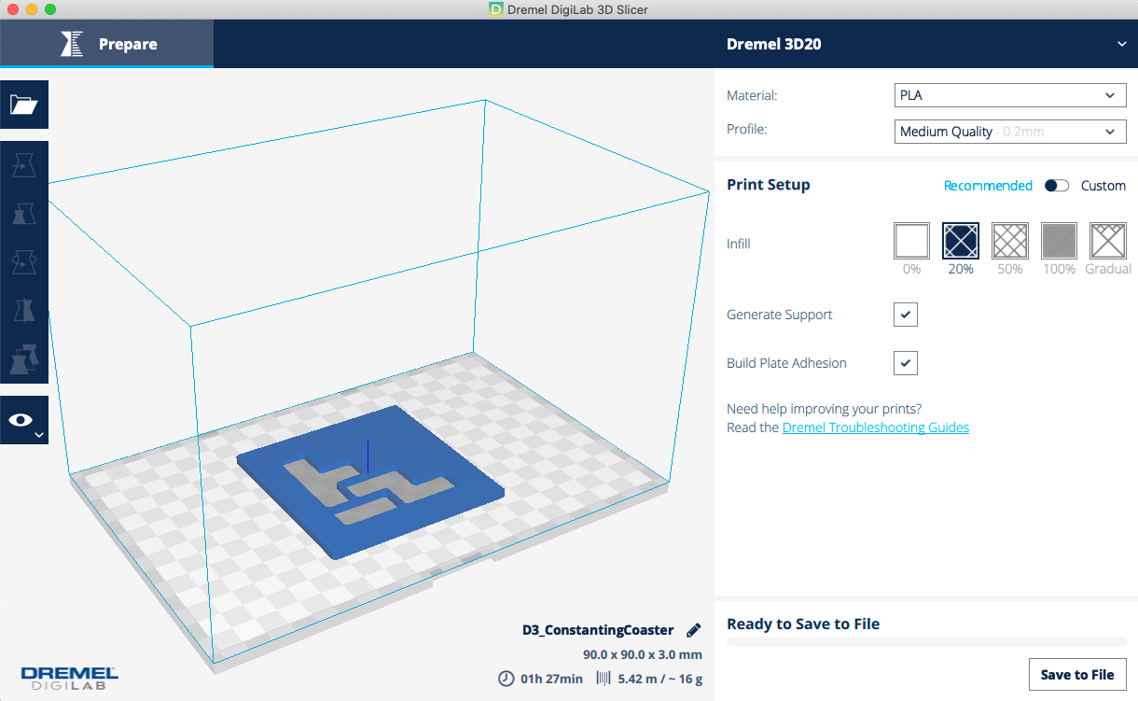The image size is (1138, 701).
Task: Open the Material PLA dropdown
Action: click(1009, 95)
